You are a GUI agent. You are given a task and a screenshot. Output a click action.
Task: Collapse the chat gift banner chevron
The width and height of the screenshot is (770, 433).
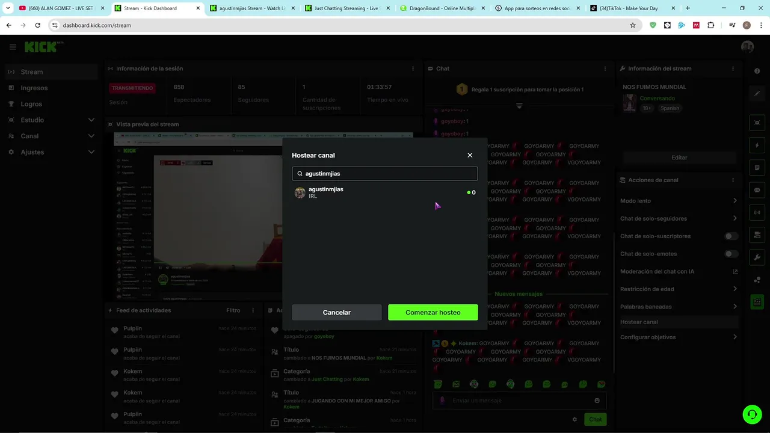point(519,105)
